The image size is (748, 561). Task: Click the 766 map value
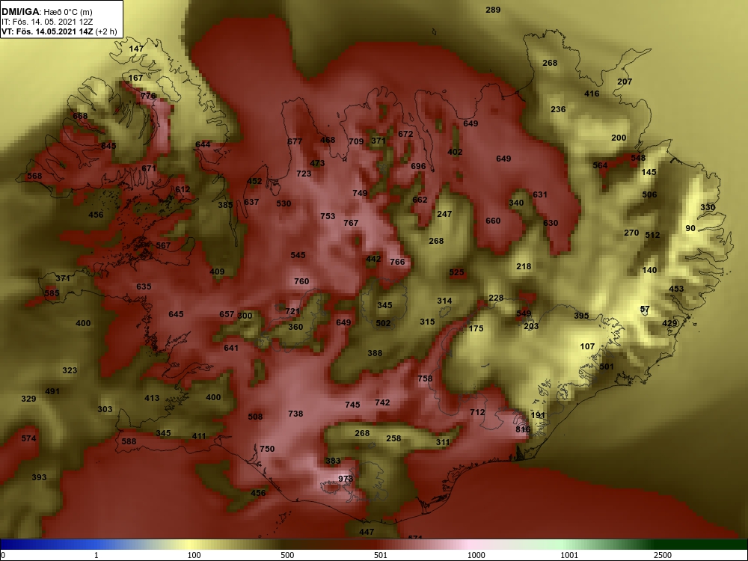coord(397,262)
